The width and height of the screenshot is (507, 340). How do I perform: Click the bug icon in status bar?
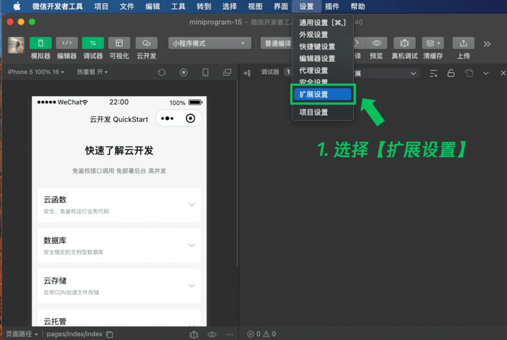194,334
